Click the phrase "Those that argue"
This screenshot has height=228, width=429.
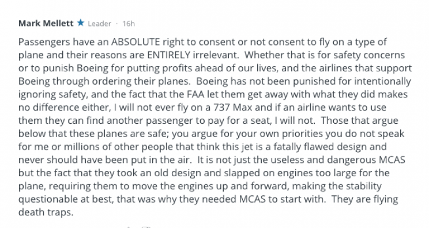click(359, 120)
